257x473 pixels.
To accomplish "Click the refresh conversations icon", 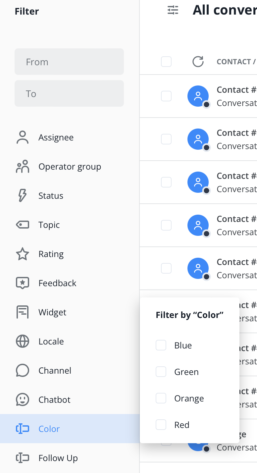I will (198, 62).
